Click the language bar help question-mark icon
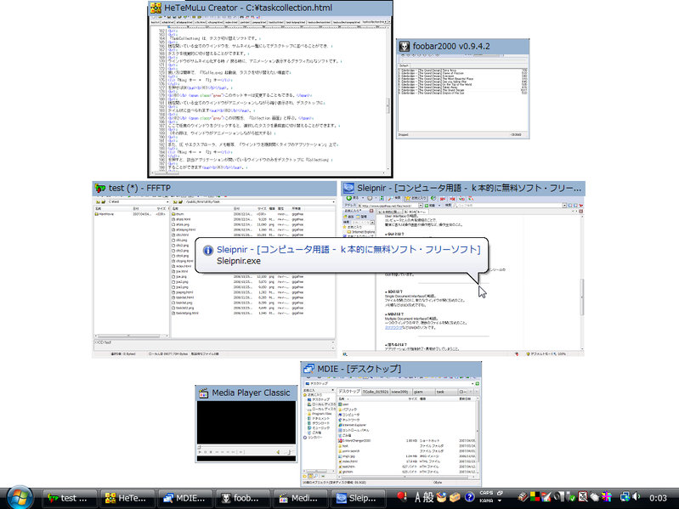 coord(469,497)
